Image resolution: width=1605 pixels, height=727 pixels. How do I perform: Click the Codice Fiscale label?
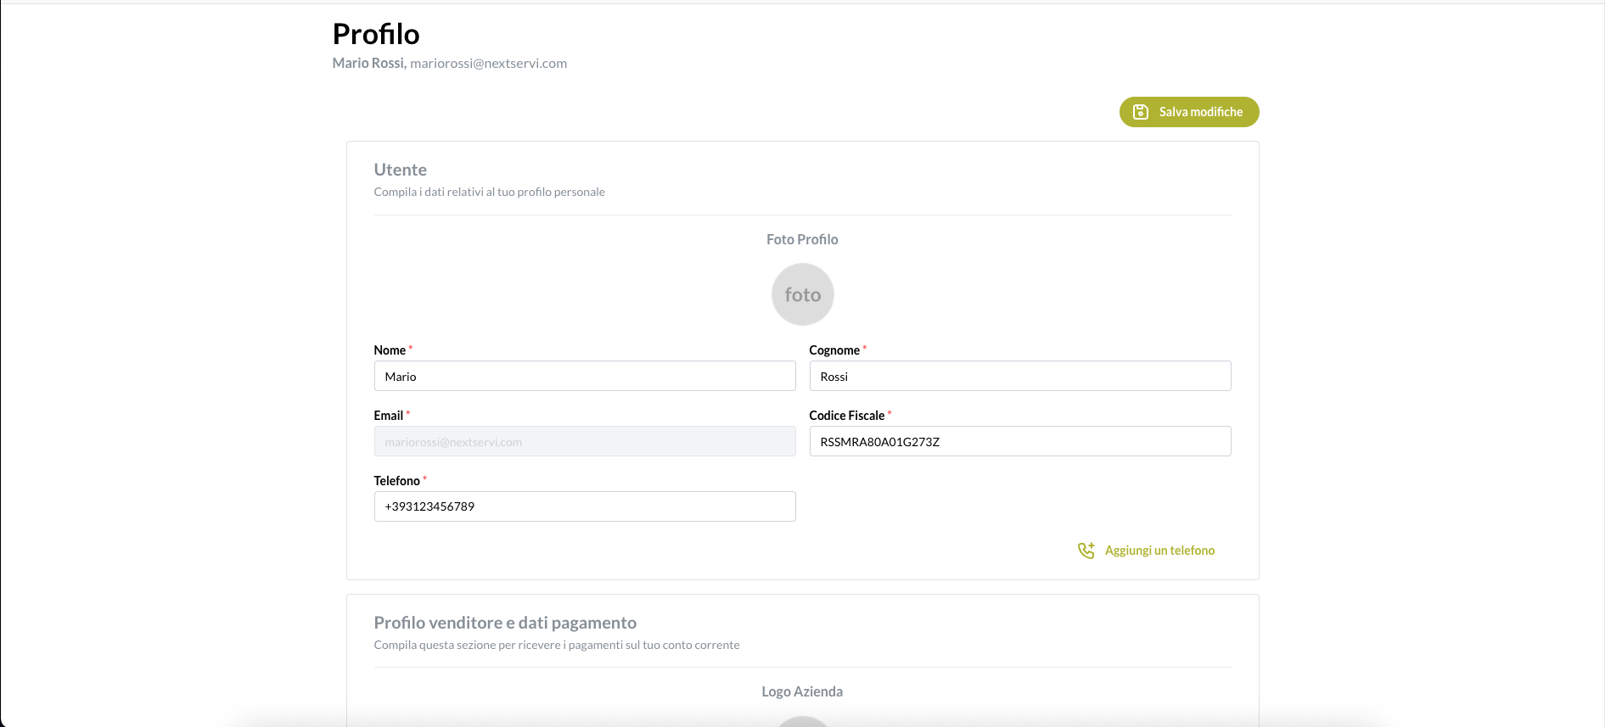846,416
